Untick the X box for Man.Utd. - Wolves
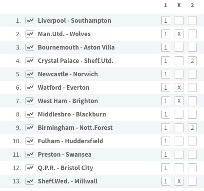 pyautogui.click(x=179, y=34)
